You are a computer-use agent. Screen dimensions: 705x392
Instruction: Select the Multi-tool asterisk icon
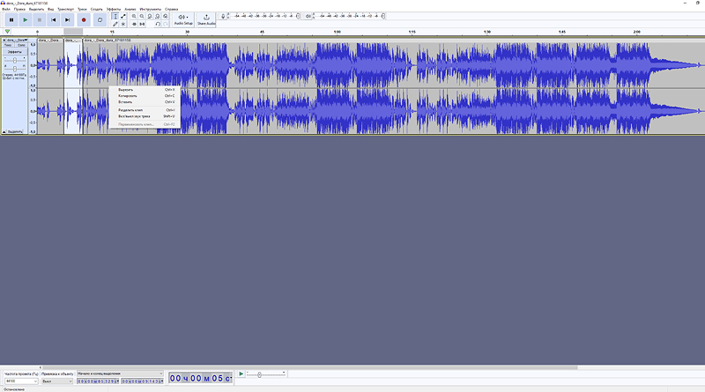pos(123,24)
